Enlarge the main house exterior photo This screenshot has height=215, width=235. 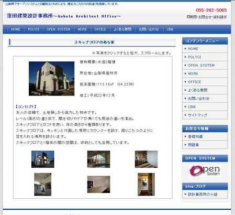pyautogui.click(x=52, y=79)
